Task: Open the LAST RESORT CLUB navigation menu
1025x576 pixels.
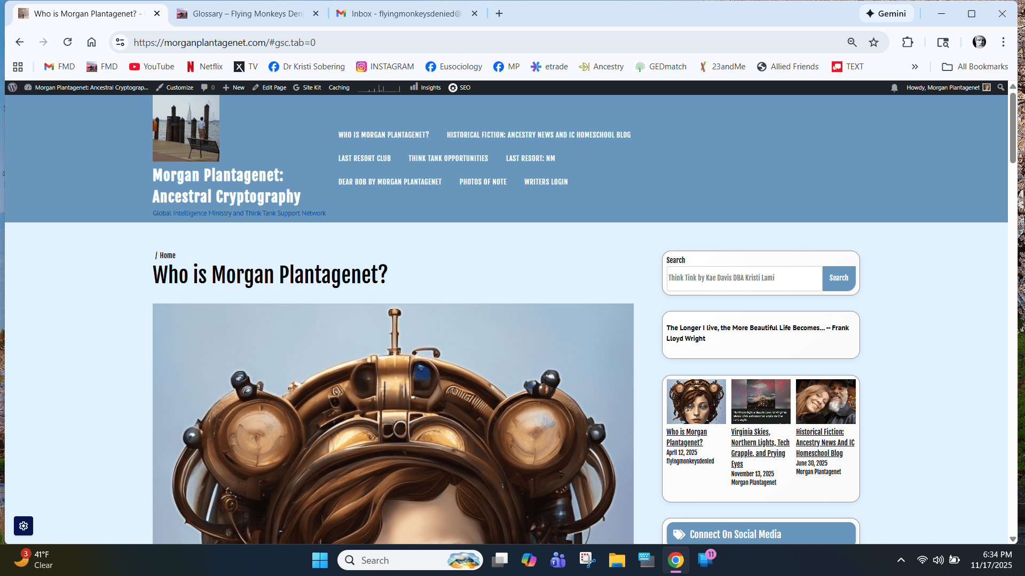Action: click(x=365, y=158)
